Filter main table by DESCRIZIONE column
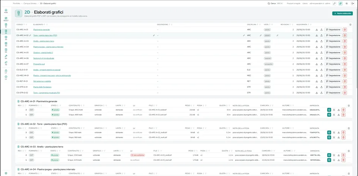358x176 pixels. [x=172, y=25]
